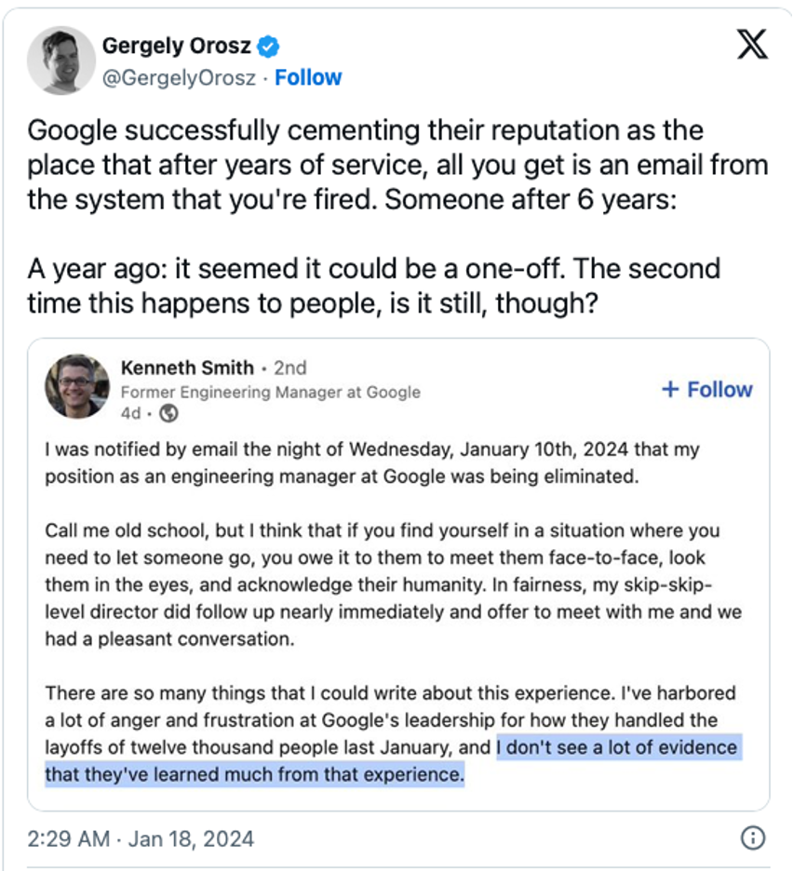Open Kenneth Smith's profile photo

[x=78, y=386]
